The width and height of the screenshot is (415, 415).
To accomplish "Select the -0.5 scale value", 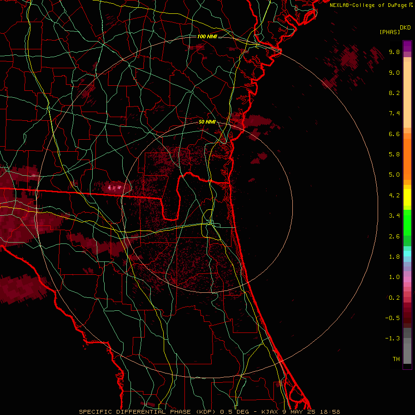I will (x=392, y=318).
